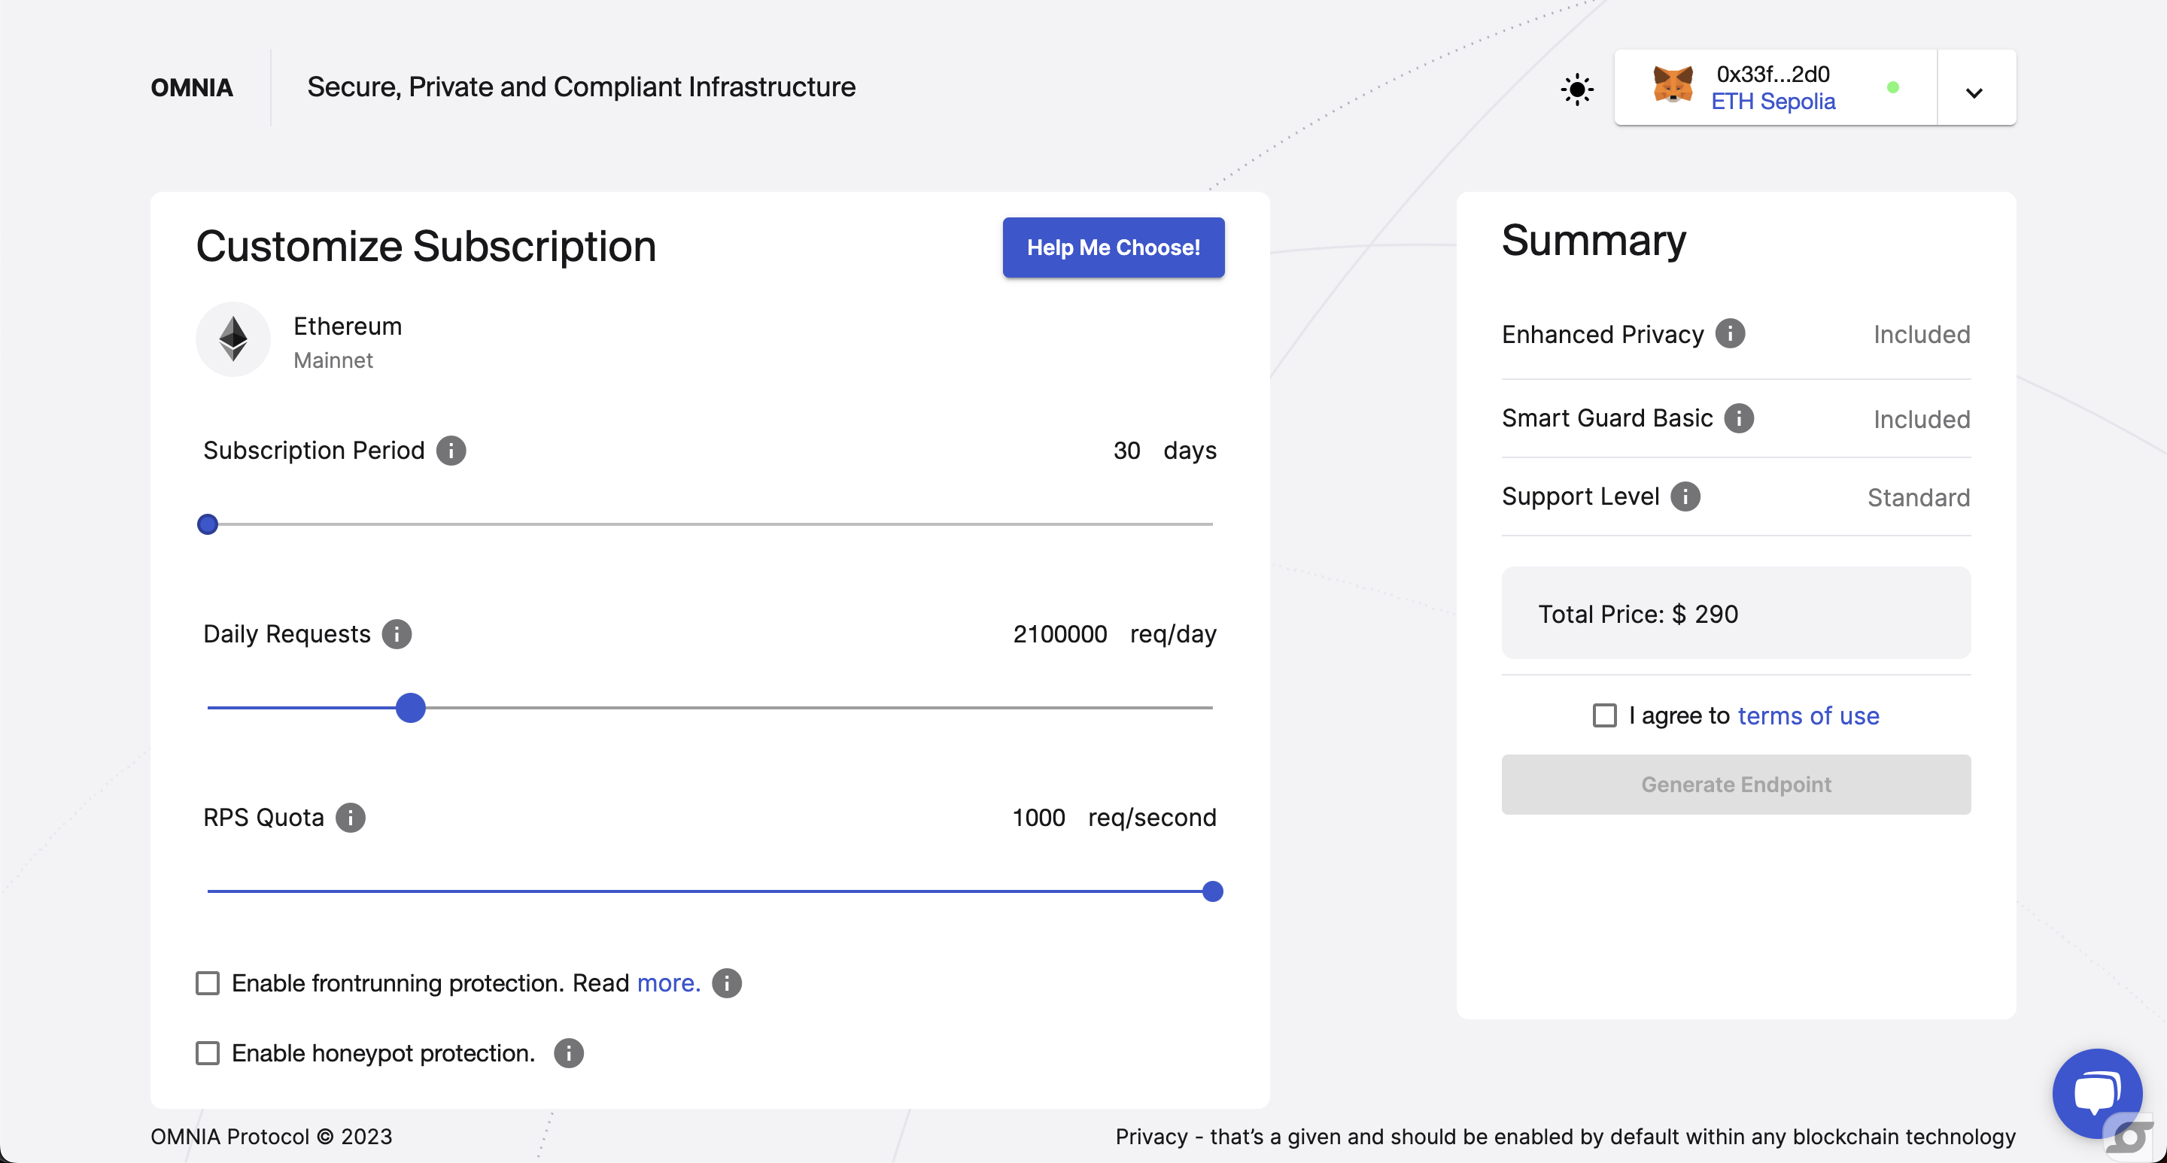Click the ETH Sepolia network label
The width and height of the screenshot is (2167, 1163).
click(x=1773, y=102)
